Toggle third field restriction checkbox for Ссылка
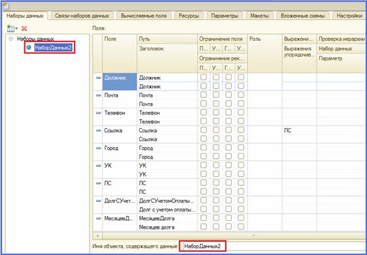Image resolution: width=367 pixels, height=255 pixels. [x=228, y=130]
